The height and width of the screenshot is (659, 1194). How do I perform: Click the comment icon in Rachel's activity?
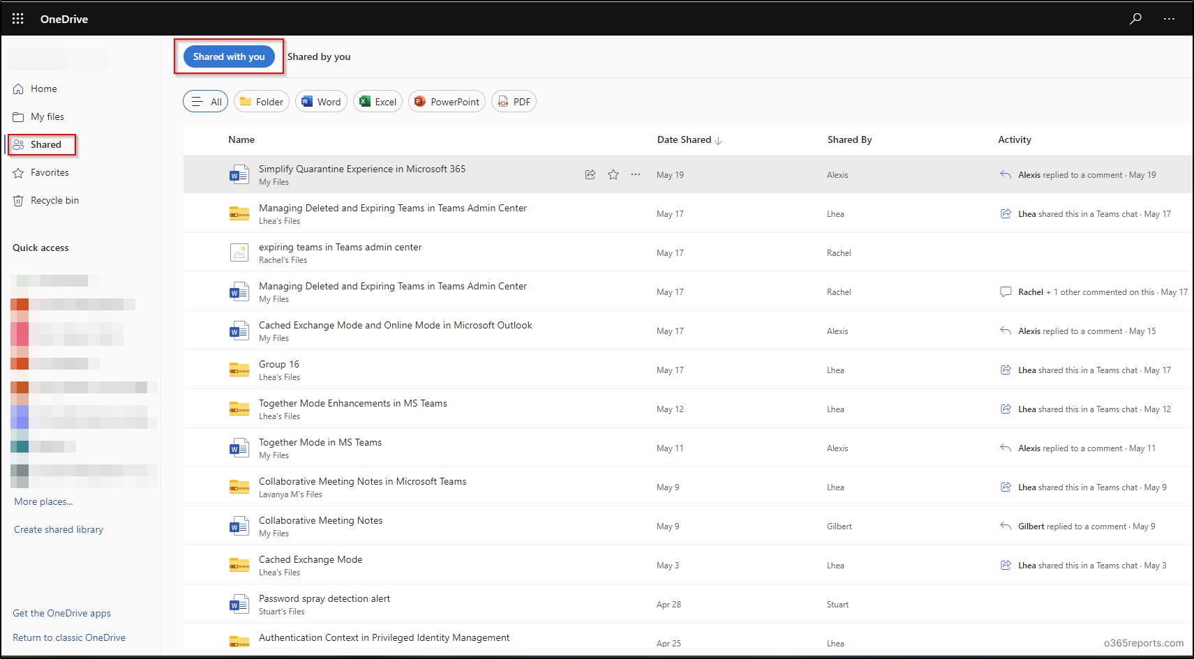(1006, 291)
